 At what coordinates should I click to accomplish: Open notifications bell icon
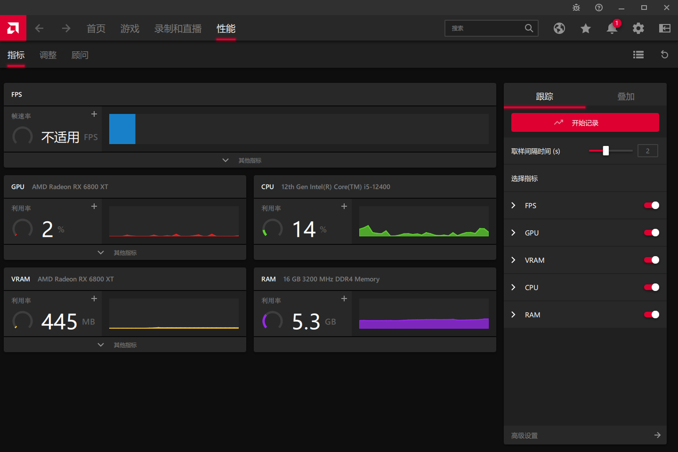612,28
